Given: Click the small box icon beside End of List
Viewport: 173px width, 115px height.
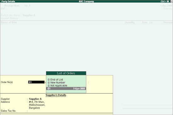Looking at the screenshot, I should (x=49, y=80).
